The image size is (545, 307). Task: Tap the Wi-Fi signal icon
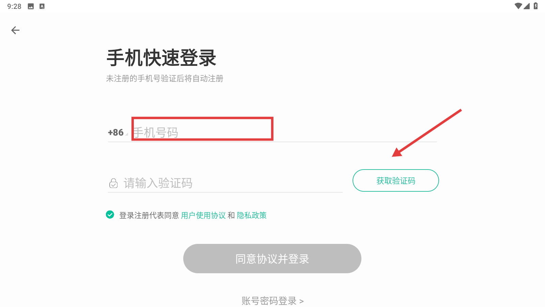pyautogui.click(x=518, y=6)
